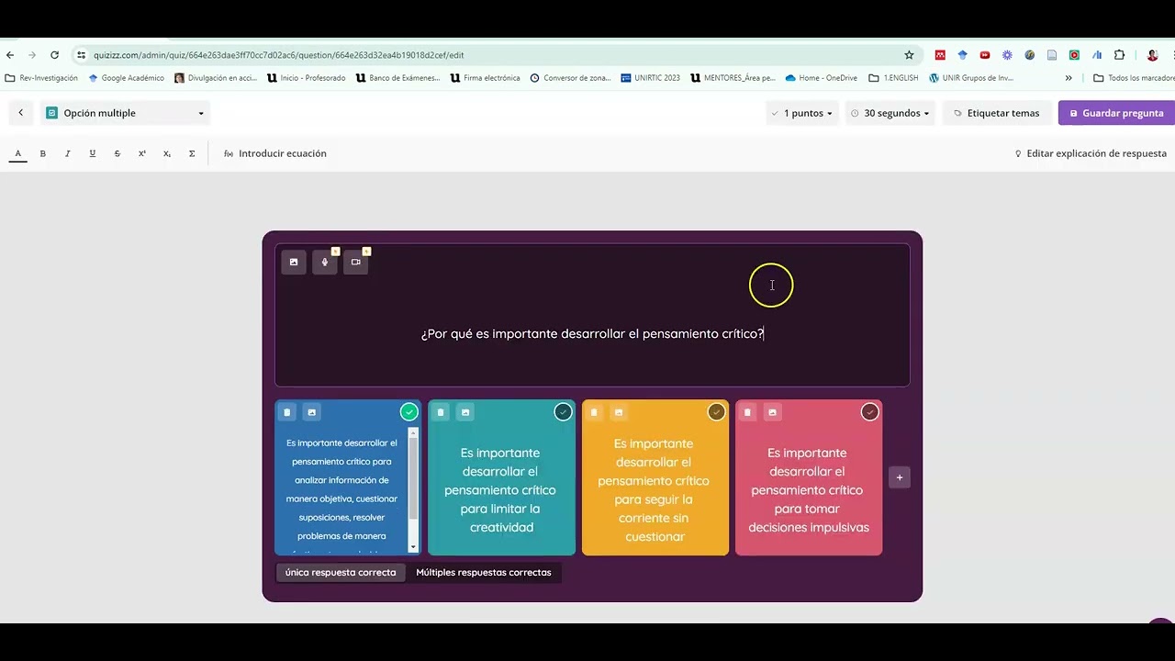Mark the yellow answer as correct
The image size is (1175, 661).
click(716, 412)
